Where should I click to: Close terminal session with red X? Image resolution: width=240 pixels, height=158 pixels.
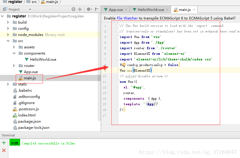[4, 150]
